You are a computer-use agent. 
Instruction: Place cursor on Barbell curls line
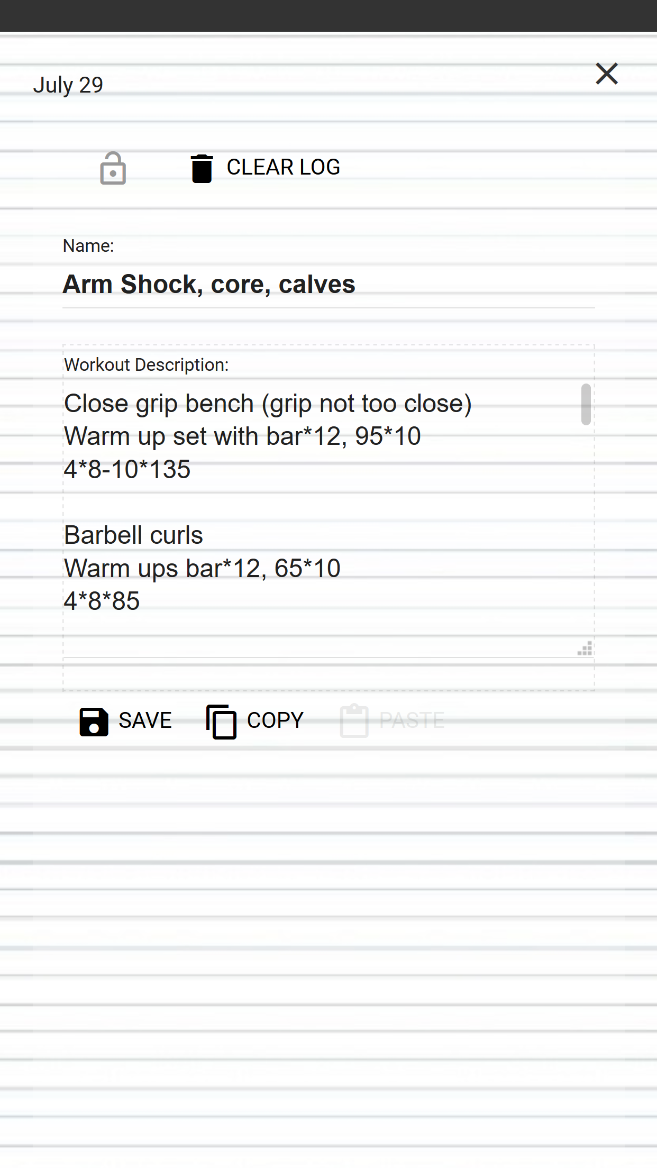133,535
